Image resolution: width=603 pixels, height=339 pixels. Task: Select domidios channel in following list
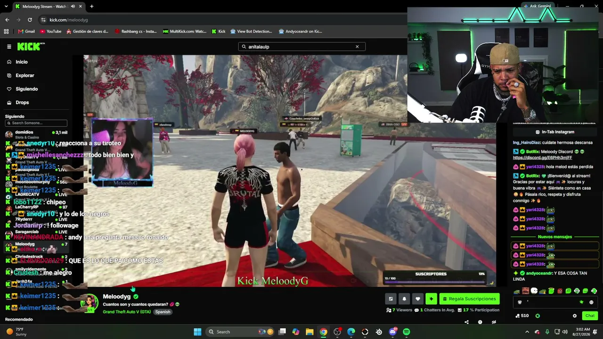click(35, 134)
